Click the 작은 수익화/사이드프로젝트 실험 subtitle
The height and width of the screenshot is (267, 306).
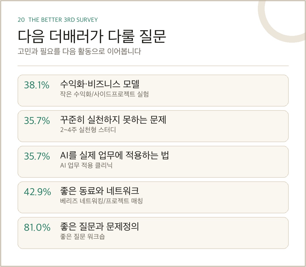coord(104,94)
